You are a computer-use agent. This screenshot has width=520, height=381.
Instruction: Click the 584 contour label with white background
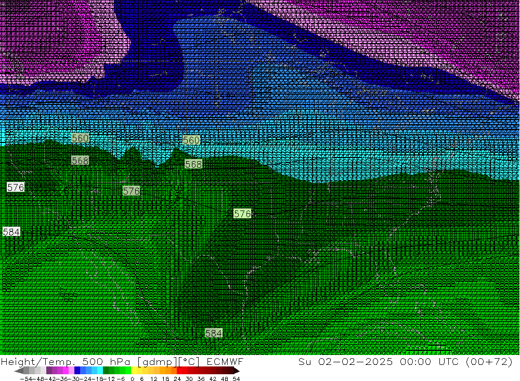tap(11, 231)
